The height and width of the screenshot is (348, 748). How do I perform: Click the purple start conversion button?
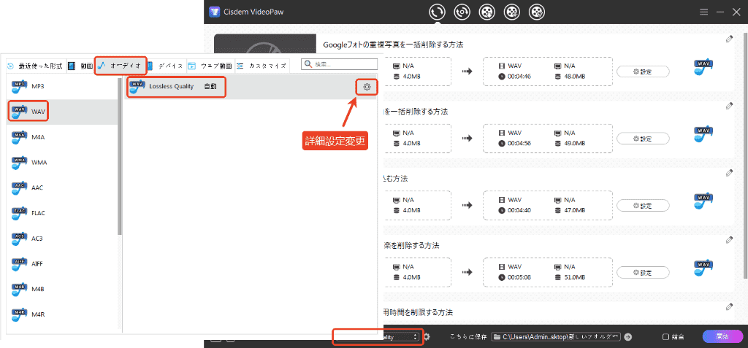(722, 336)
